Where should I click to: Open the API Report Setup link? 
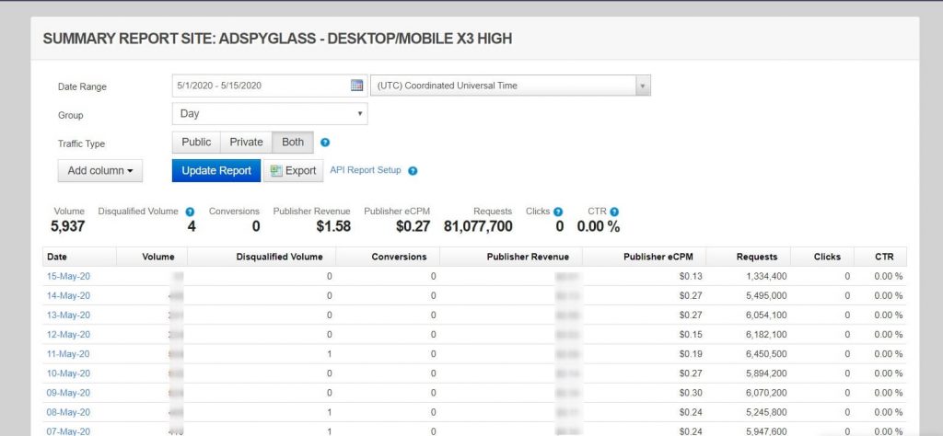pos(366,170)
